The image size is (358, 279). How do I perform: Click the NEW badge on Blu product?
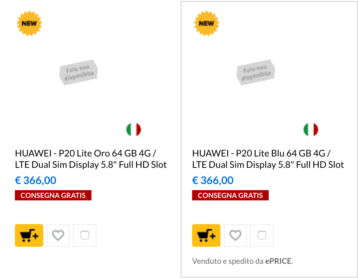tap(206, 23)
